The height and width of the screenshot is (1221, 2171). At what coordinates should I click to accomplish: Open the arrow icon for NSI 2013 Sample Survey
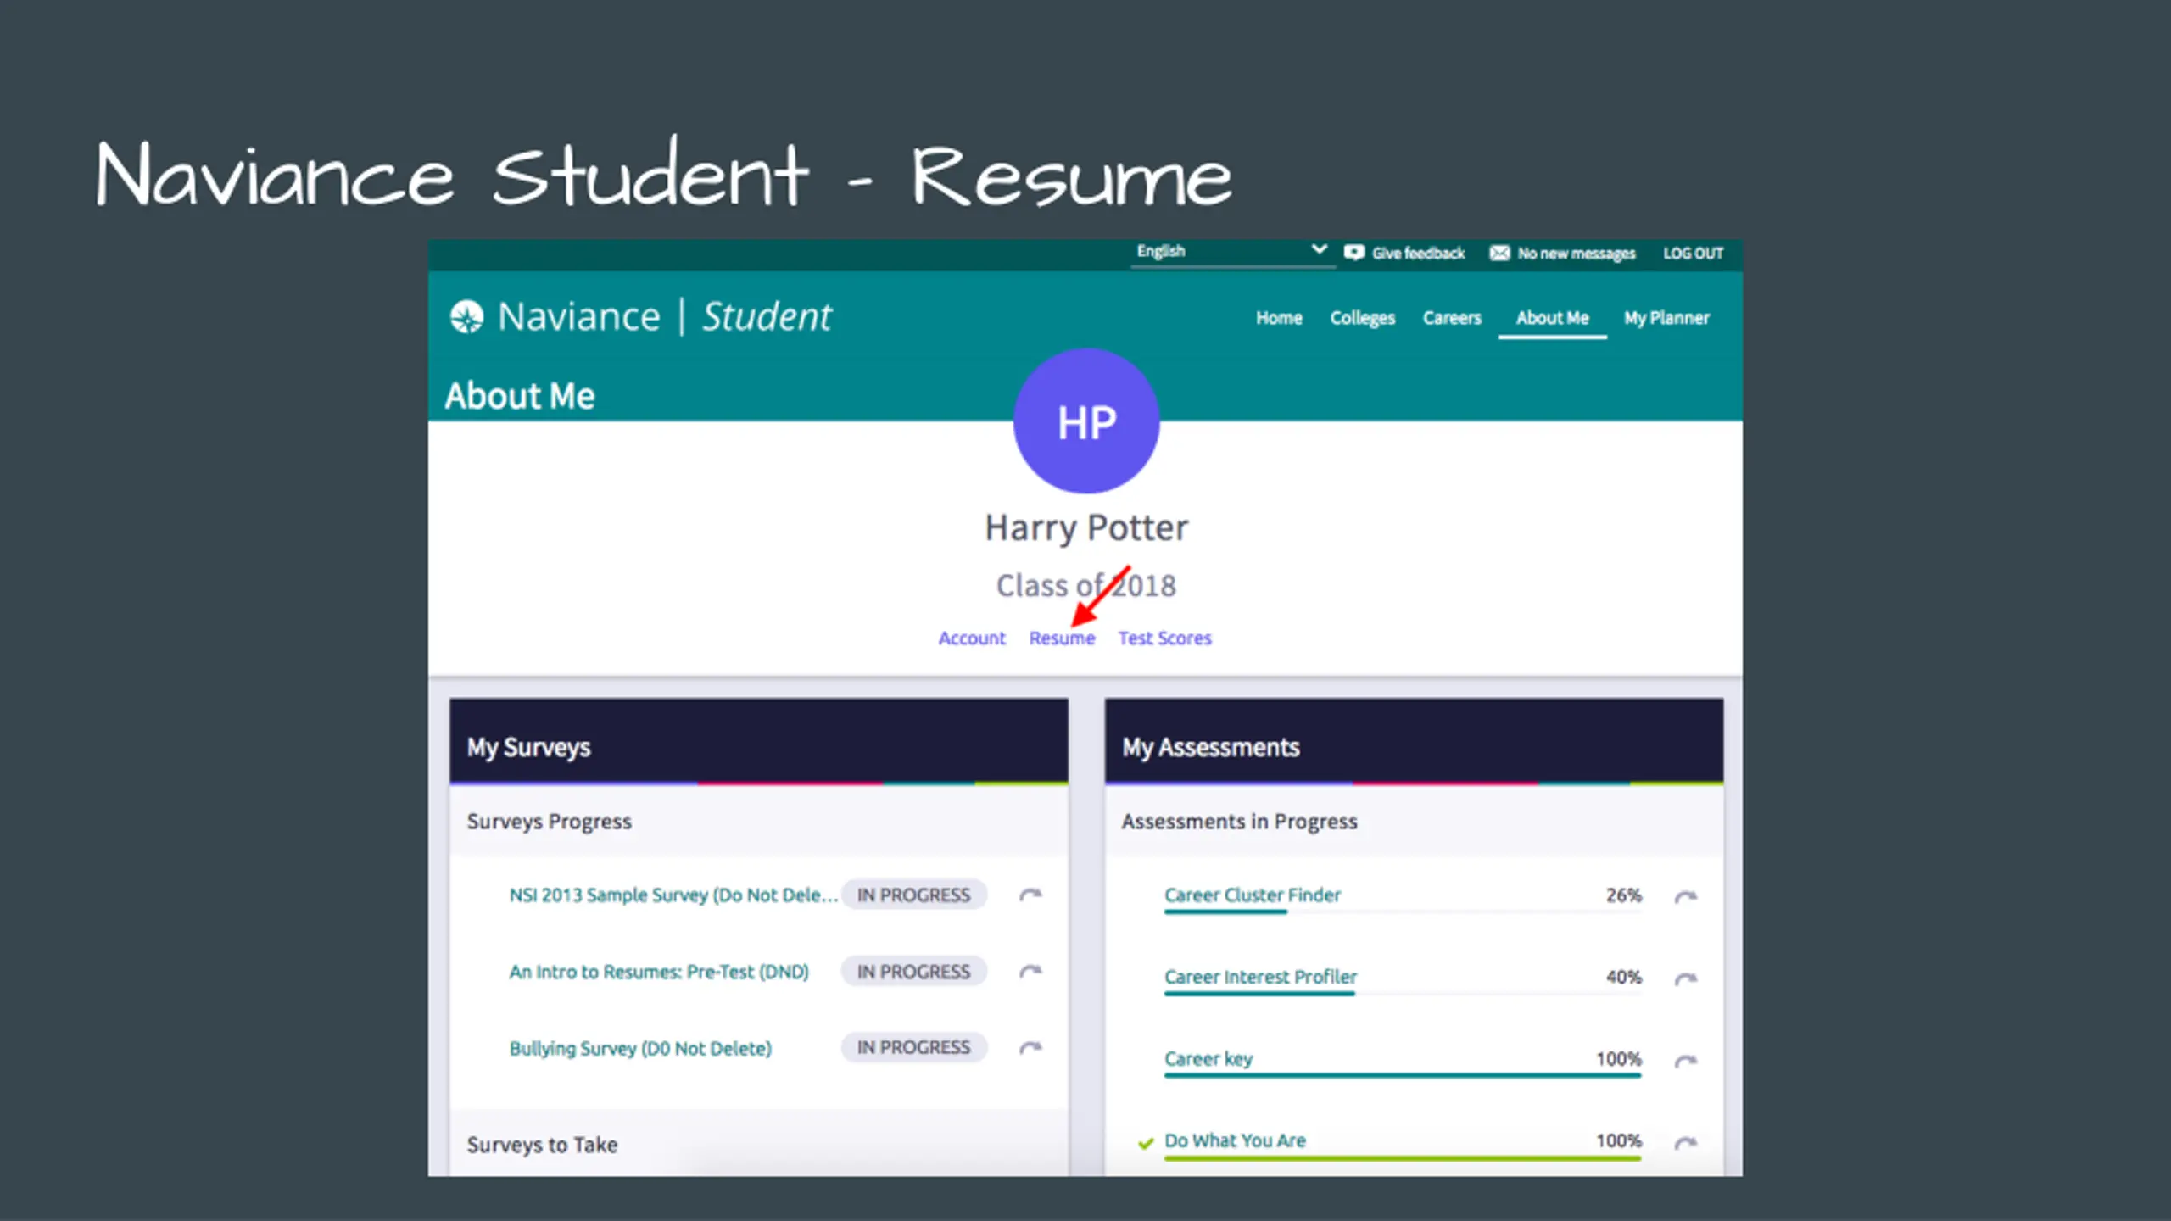(1030, 895)
